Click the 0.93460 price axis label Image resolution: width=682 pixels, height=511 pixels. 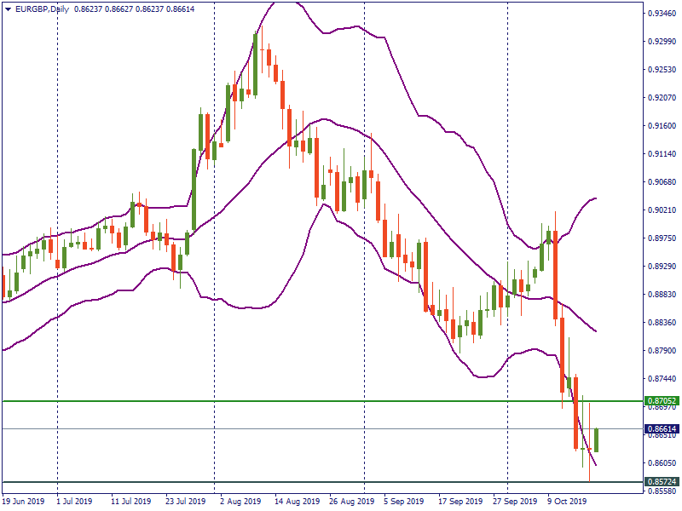pyautogui.click(x=662, y=14)
